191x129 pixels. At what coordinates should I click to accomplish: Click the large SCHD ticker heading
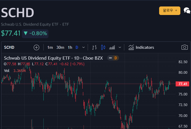pos(17,13)
